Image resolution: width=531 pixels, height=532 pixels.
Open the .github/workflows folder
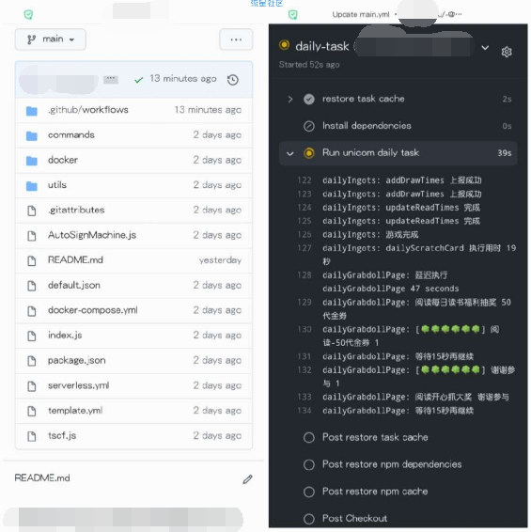tap(88, 110)
